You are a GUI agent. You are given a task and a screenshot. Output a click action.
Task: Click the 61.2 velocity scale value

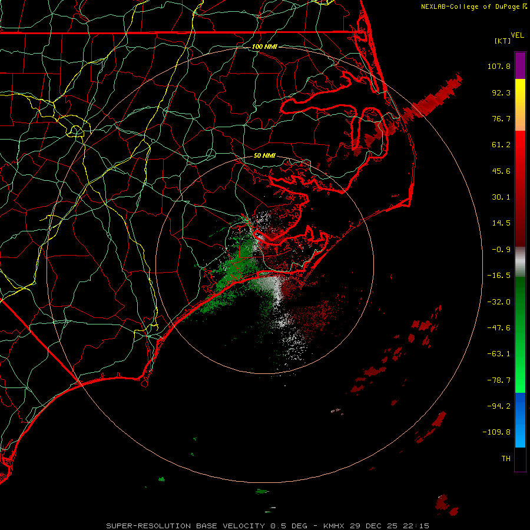point(501,145)
